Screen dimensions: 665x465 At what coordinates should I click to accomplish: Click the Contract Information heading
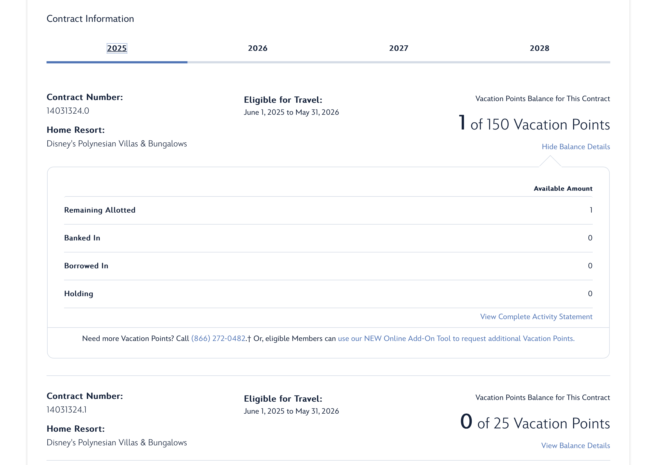click(90, 19)
